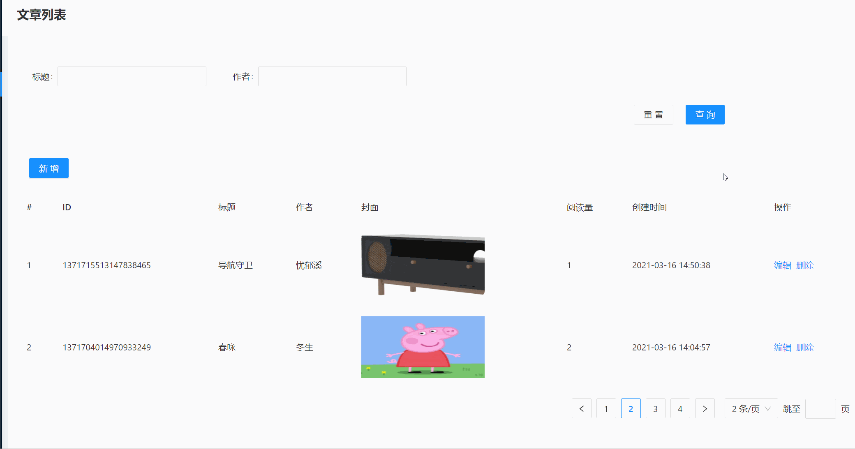Click the current page 2 button
The height and width of the screenshot is (449, 855).
click(x=631, y=409)
